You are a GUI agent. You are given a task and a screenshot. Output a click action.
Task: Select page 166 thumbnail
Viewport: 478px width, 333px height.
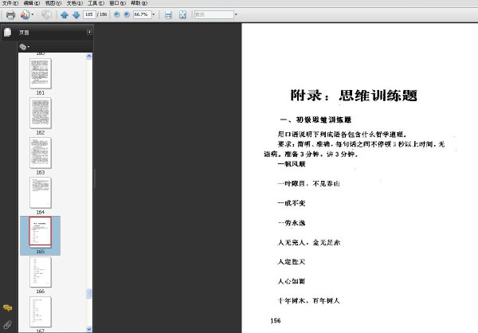(41, 272)
